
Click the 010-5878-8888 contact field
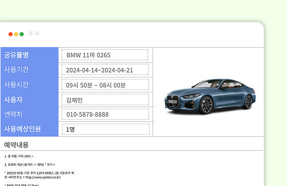tap(105, 114)
